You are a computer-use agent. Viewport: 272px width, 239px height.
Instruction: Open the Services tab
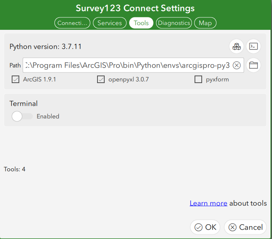pyautogui.click(x=110, y=23)
